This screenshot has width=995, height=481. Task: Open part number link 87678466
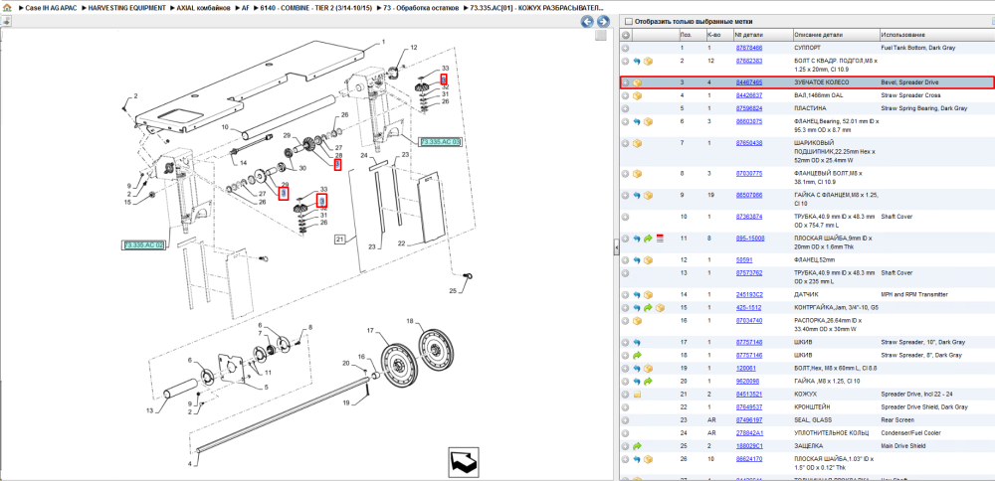tap(749, 48)
